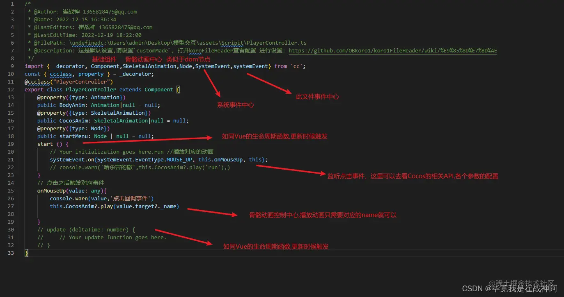Click 'BodyAnim' property name on line 14

[x=72, y=105]
